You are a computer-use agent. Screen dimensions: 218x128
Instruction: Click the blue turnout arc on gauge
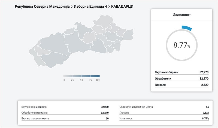pos(187,28)
